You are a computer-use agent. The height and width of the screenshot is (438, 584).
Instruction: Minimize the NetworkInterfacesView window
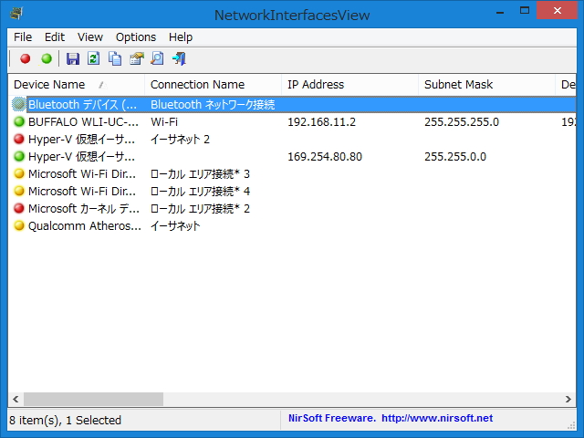point(500,11)
